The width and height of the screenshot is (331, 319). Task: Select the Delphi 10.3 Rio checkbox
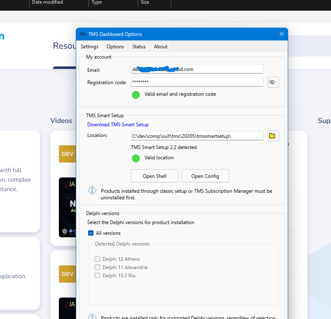tap(98, 276)
